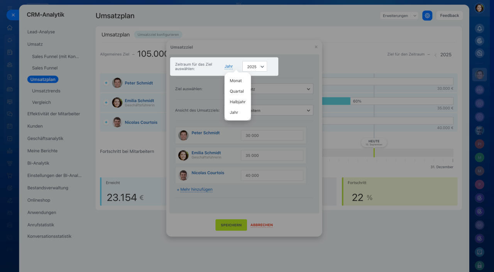Click the Speichern button
494x272 pixels.
point(231,225)
